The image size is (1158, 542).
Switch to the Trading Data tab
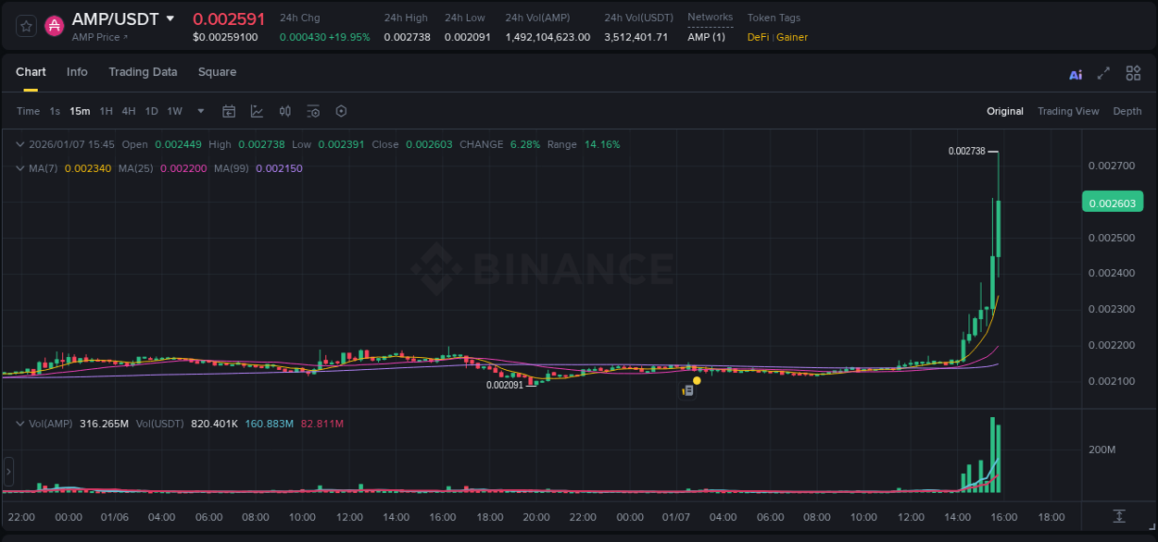143,72
